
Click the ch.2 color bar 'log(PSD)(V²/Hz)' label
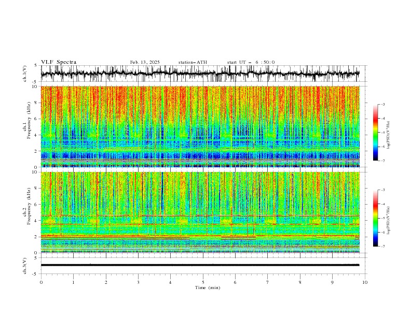(x=389, y=221)
